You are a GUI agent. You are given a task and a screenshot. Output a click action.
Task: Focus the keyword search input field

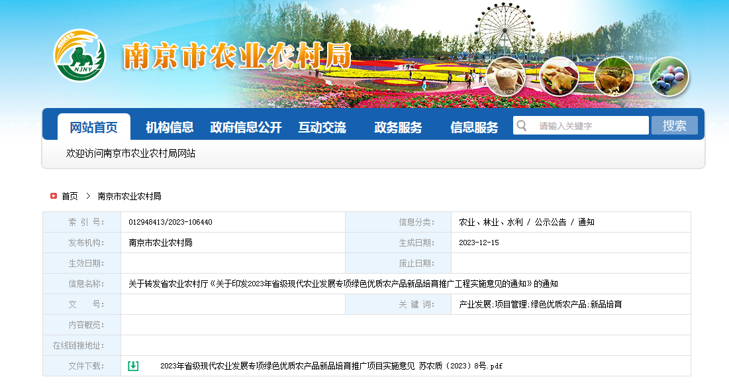point(589,126)
